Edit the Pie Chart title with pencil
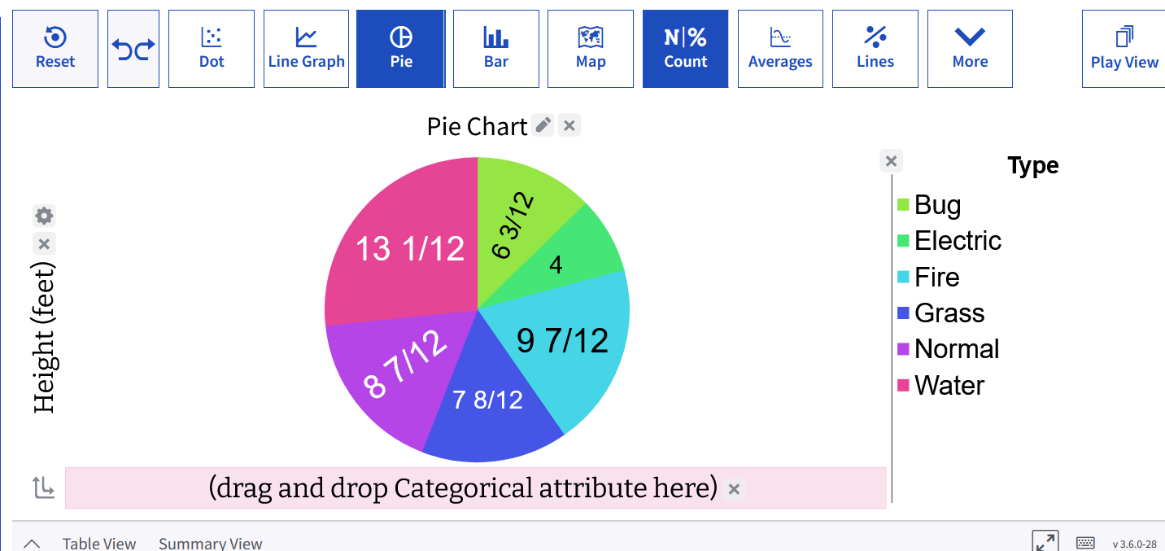The height and width of the screenshot is (551, 1165). [x=543, y=125]
